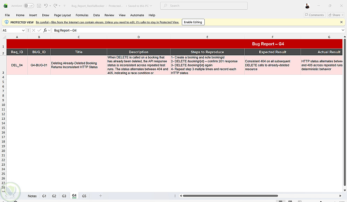
Task: Open Customize Quick Access Toolbar dropdown
Action: [x=65, y=6]
